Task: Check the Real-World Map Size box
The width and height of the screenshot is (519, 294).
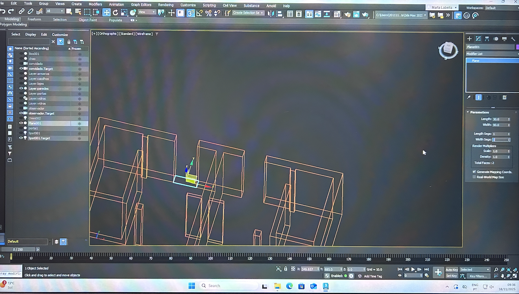Action: point(474,177)
